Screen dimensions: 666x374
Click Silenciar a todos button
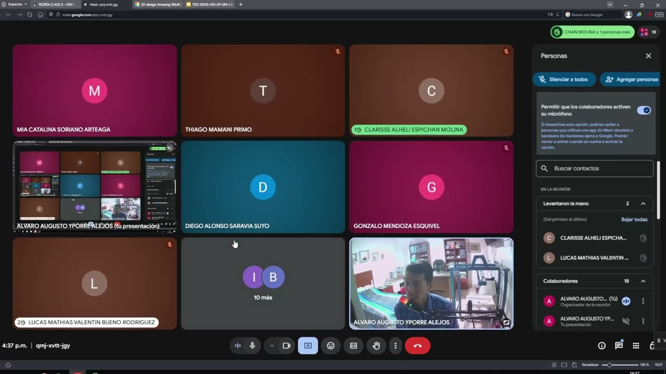pos(563,79)
